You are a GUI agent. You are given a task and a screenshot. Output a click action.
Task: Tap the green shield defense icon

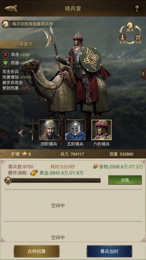point(5,63)
